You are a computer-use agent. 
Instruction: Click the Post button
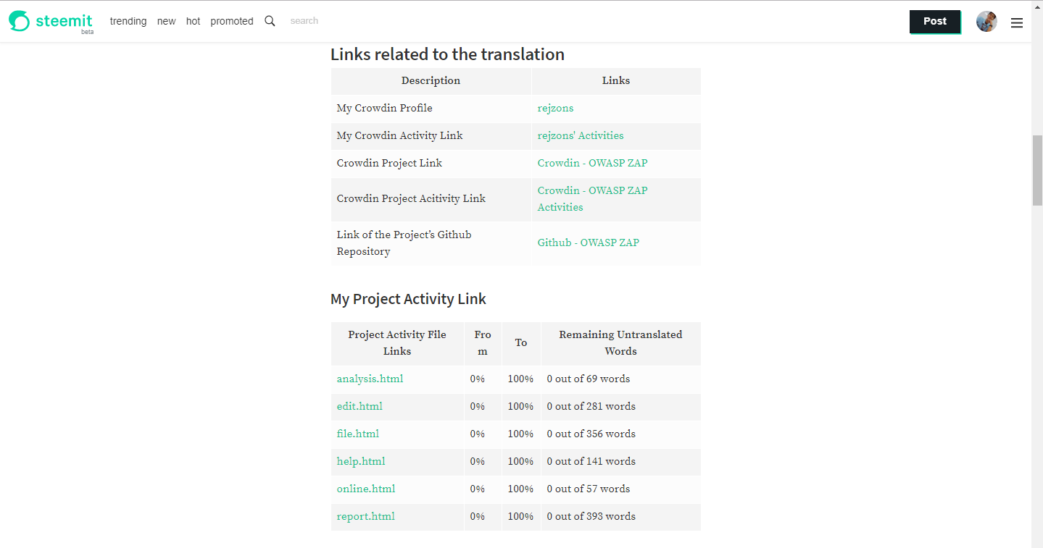[935, 22]
